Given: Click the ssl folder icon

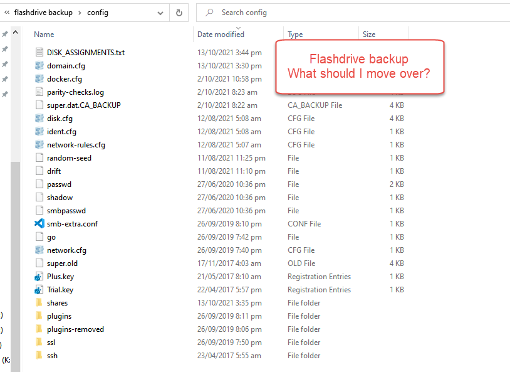Looking at the screenshot, I should click(x=39, y=342).
